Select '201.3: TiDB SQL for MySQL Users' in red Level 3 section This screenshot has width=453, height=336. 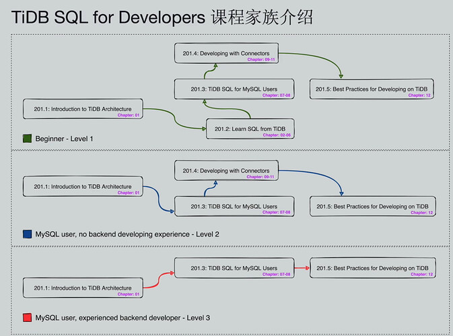pos(234,268)
